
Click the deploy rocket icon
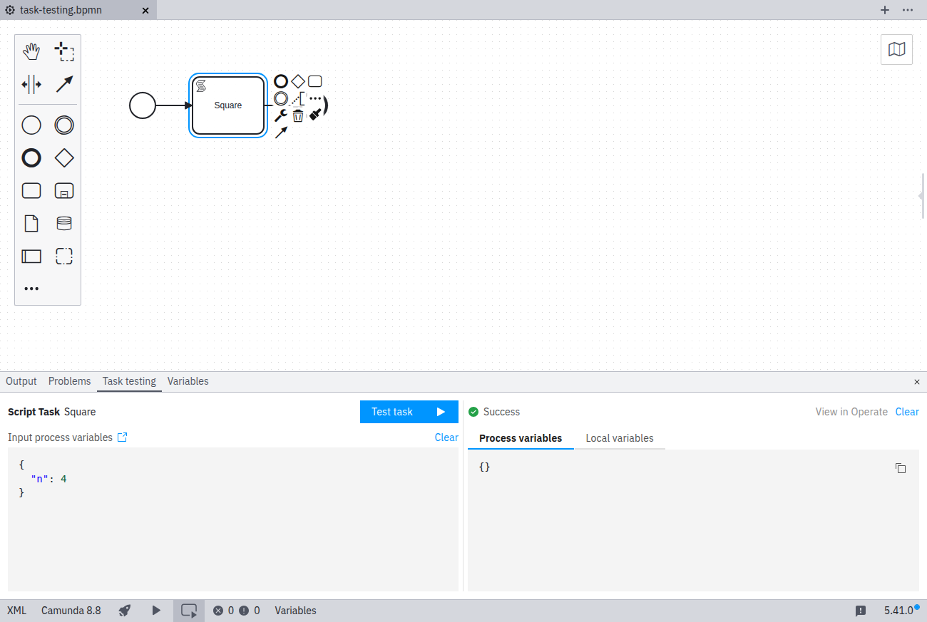pyautogui.click(x=125, y=611)
